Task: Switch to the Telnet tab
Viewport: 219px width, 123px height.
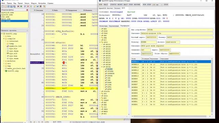Action: click(117, 8)
